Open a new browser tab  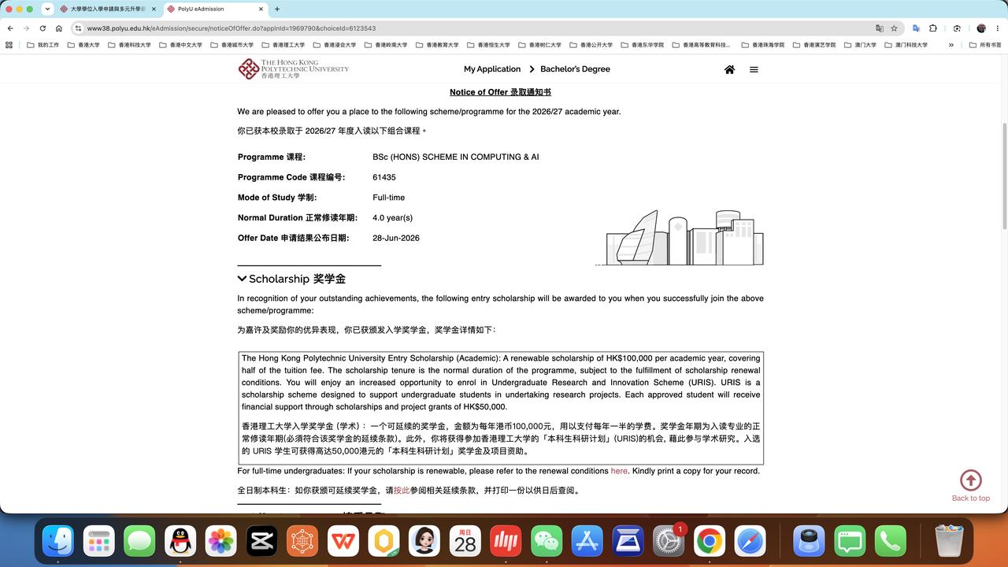click(x=277, y=9)
